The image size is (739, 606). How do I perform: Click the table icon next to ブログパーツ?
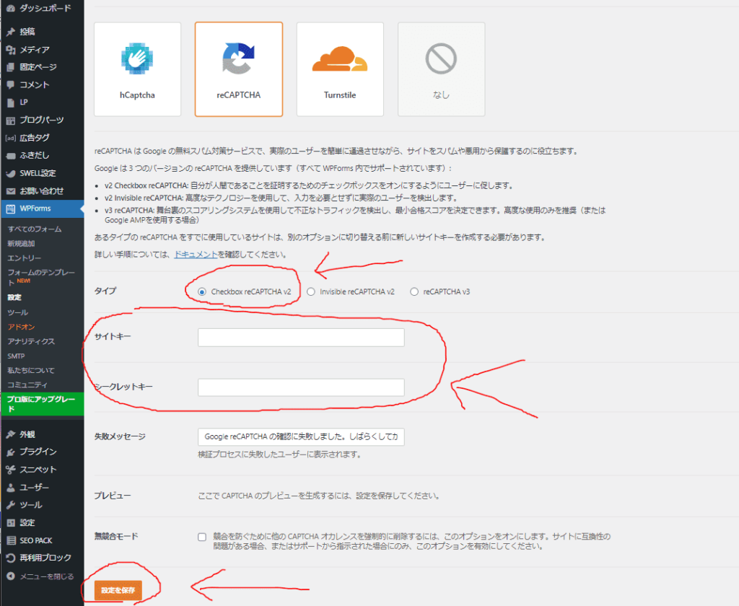pos(10,120)
